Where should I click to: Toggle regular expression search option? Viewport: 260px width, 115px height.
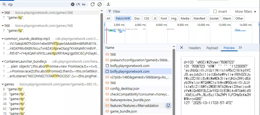[x=78, y=4]
